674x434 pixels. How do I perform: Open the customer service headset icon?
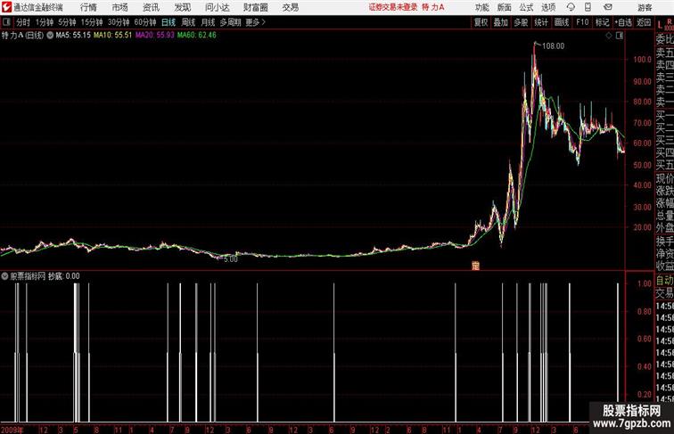pyautogui.click(x=571, y=7)
